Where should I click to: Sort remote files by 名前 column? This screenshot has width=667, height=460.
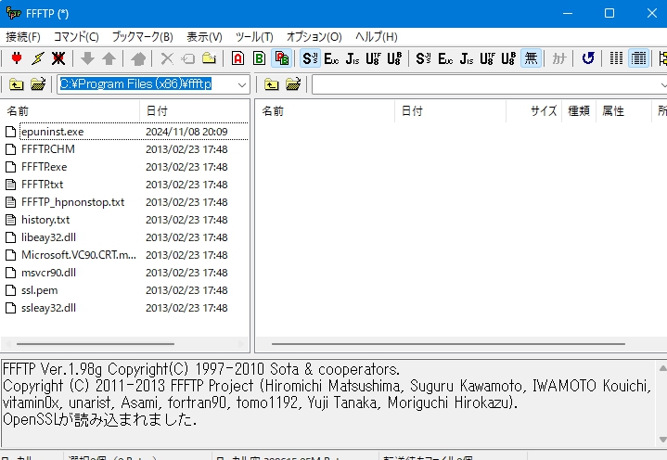pos(326,111)
